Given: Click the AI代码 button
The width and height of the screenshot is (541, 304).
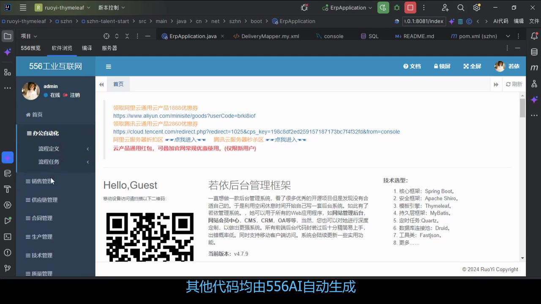Looking at the screenshot, I should point(501,21).
